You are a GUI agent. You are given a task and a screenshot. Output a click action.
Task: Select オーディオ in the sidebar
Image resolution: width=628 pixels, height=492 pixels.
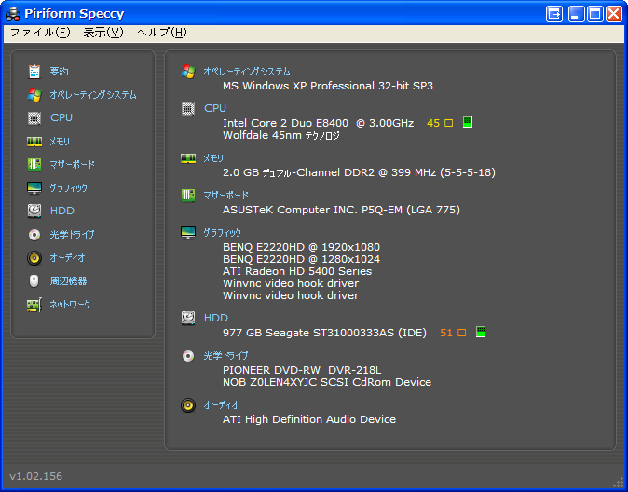(67, 257)
